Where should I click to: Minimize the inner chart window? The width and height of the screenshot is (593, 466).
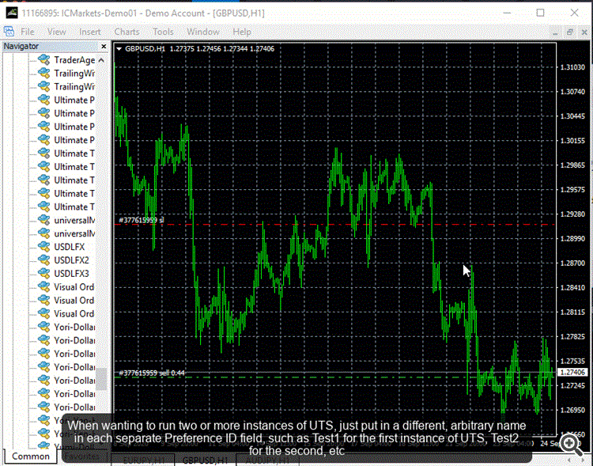point(555,33)
